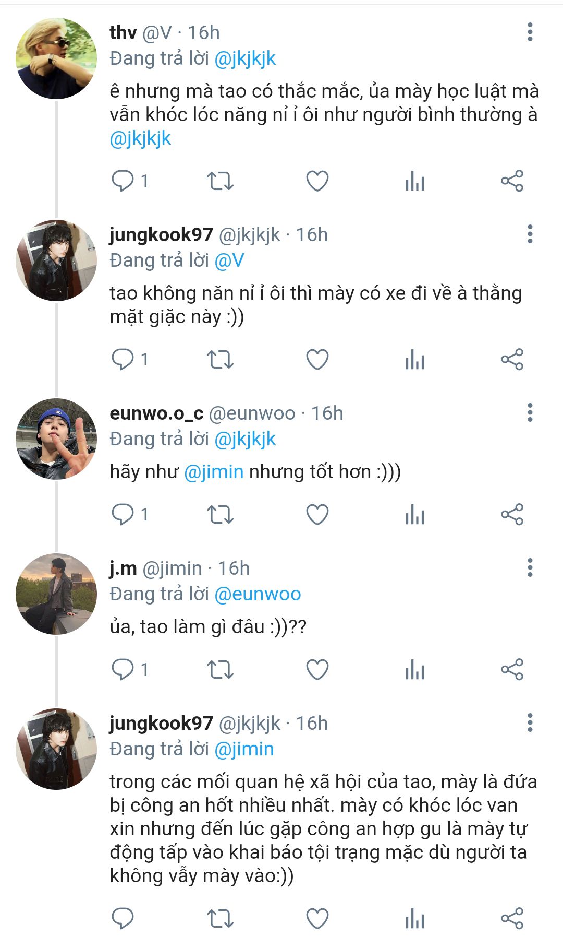
Task: Open more options on eunwo.o_c's tweet
Action: tap(530, 413)
